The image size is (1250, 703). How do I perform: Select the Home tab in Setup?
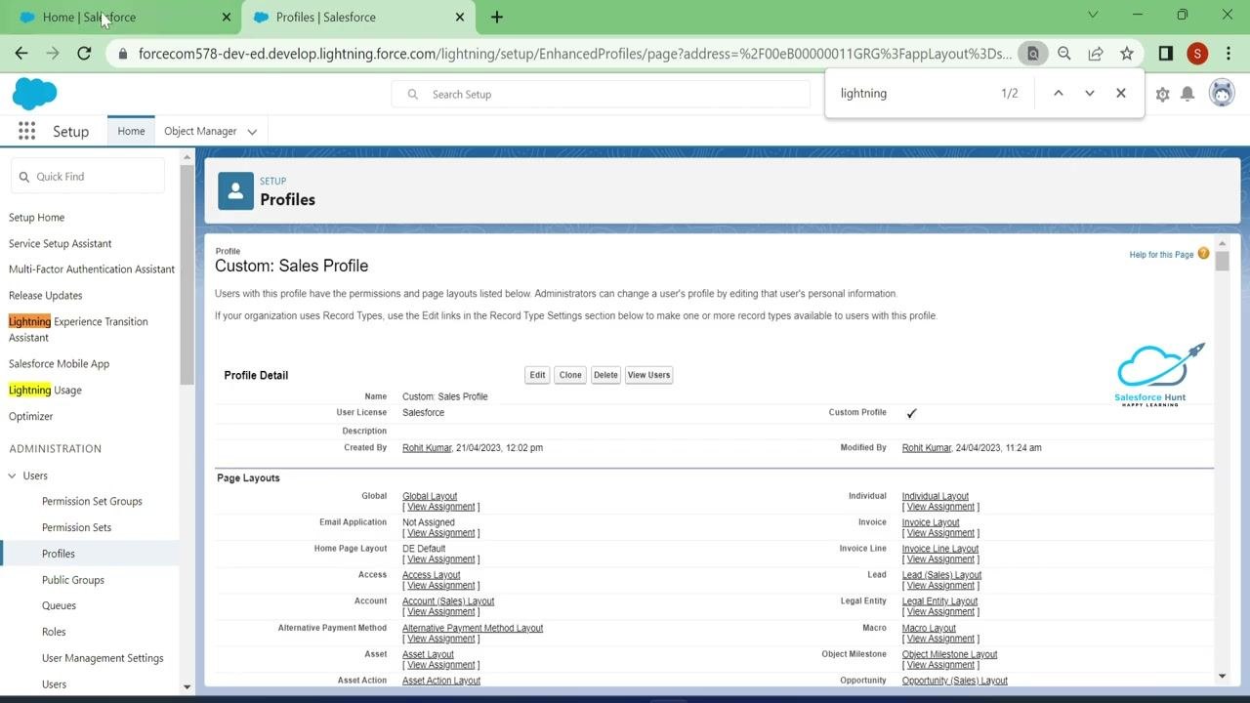click(x=131, y=131)
